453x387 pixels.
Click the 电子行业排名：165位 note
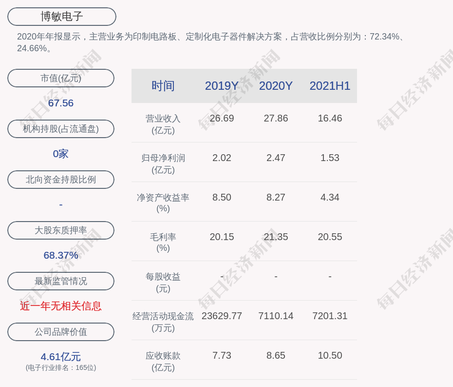[x=61, y=367]
